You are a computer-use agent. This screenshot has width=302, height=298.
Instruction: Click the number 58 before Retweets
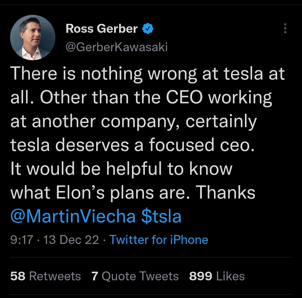[18, 276]
